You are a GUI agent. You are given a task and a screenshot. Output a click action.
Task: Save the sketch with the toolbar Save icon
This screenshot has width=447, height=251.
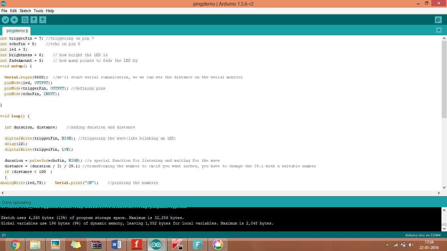point(43,20)
